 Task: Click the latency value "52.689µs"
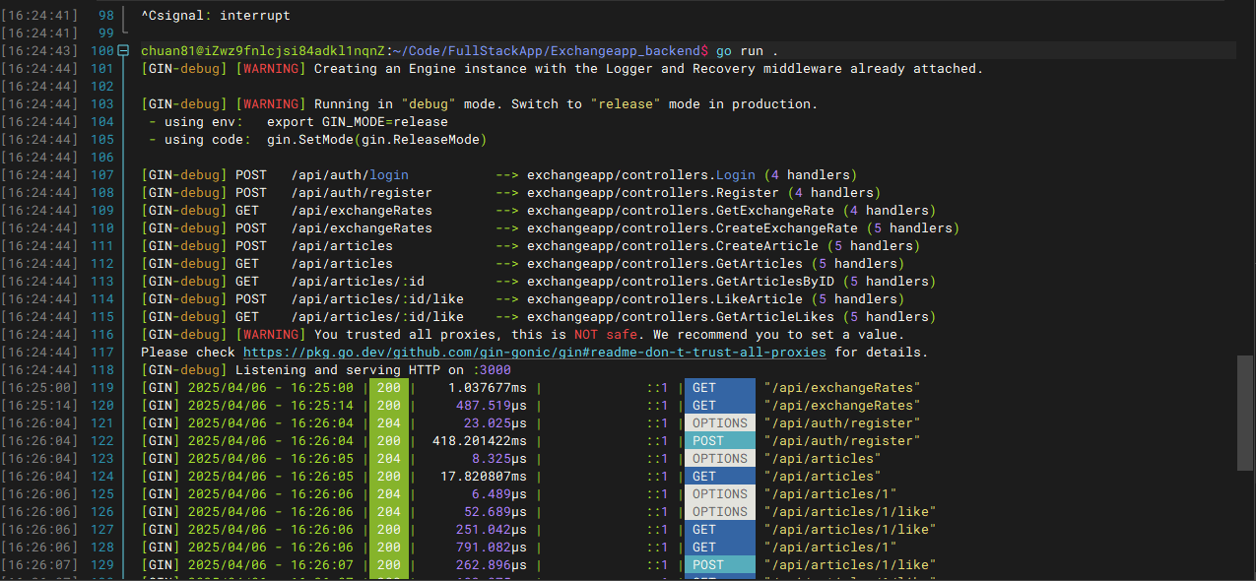click(496, 512)
